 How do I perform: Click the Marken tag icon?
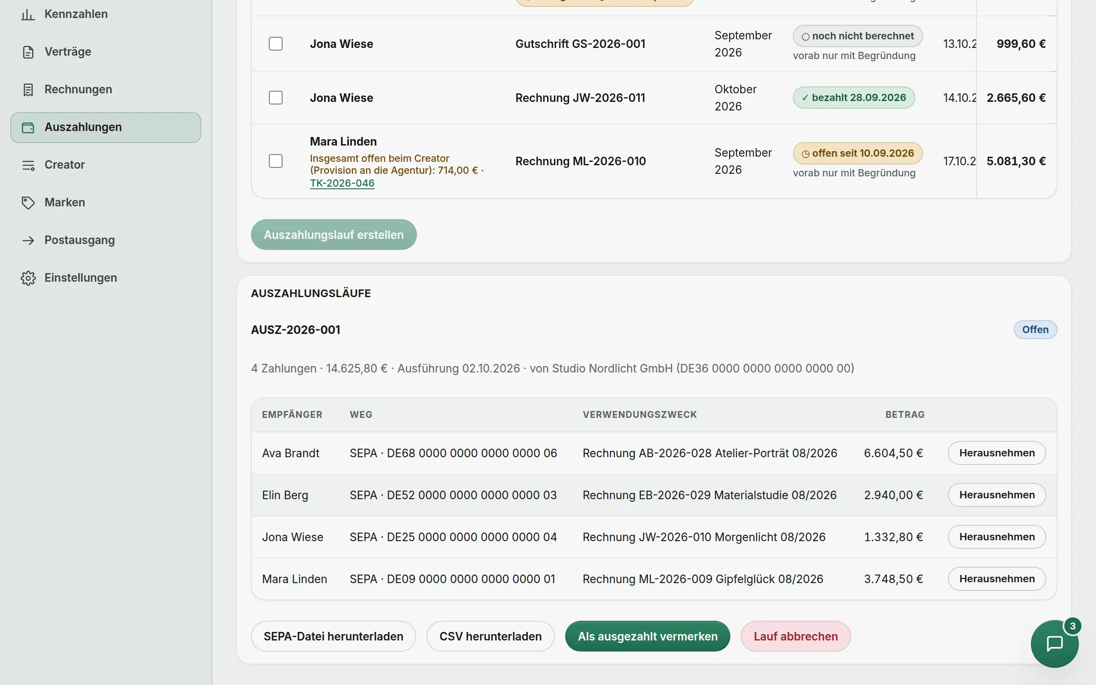click(x=28, y=203)
